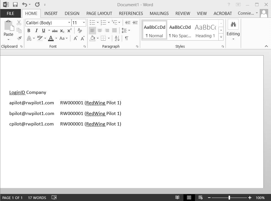Image resolution: width=271 pixels, height=201 pixels.
Task: Apply strikethrough formatting
Action: coord(55,31)
